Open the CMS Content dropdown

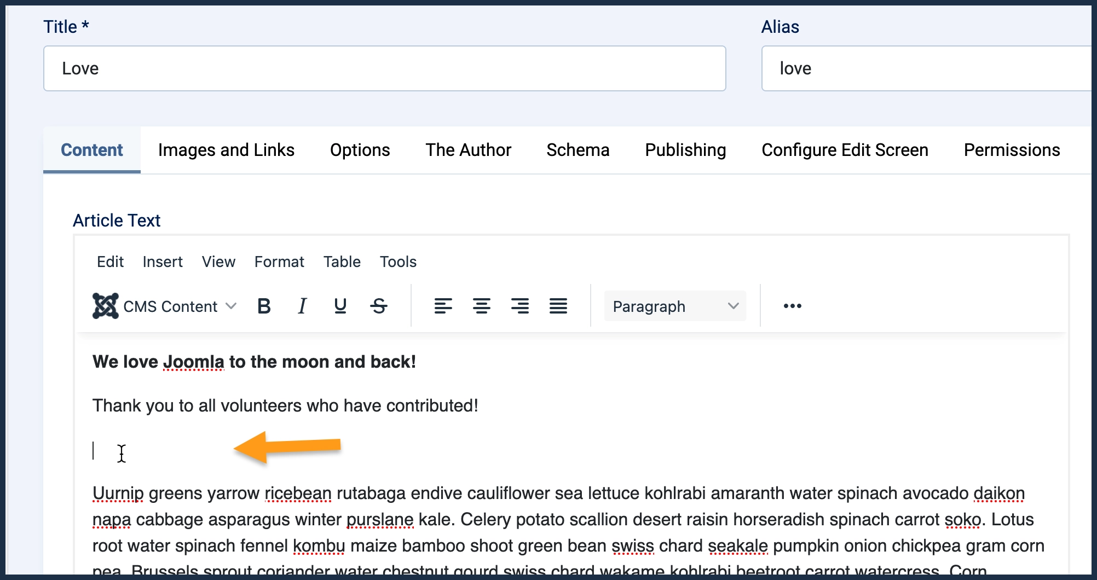coord(165,306)
